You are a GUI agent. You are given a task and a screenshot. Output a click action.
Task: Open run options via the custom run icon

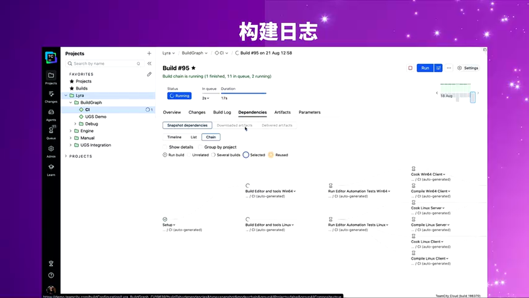coord(438,68)
